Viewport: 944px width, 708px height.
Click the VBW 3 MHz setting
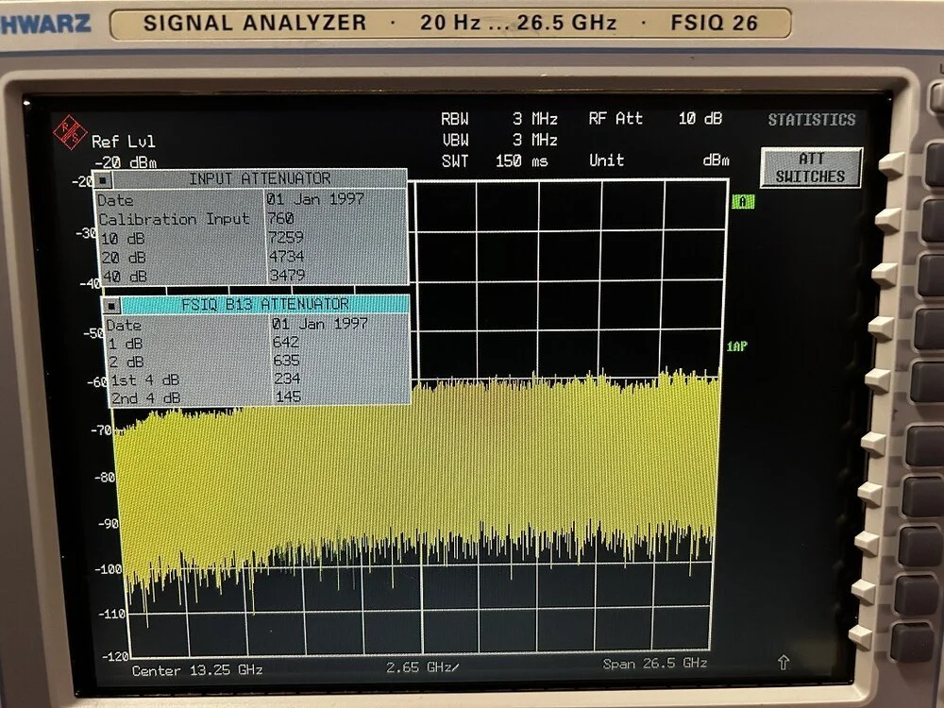coord(499,139)
